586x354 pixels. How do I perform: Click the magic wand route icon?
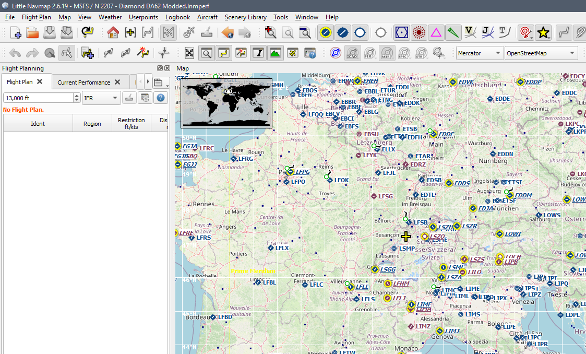(143, 53)
